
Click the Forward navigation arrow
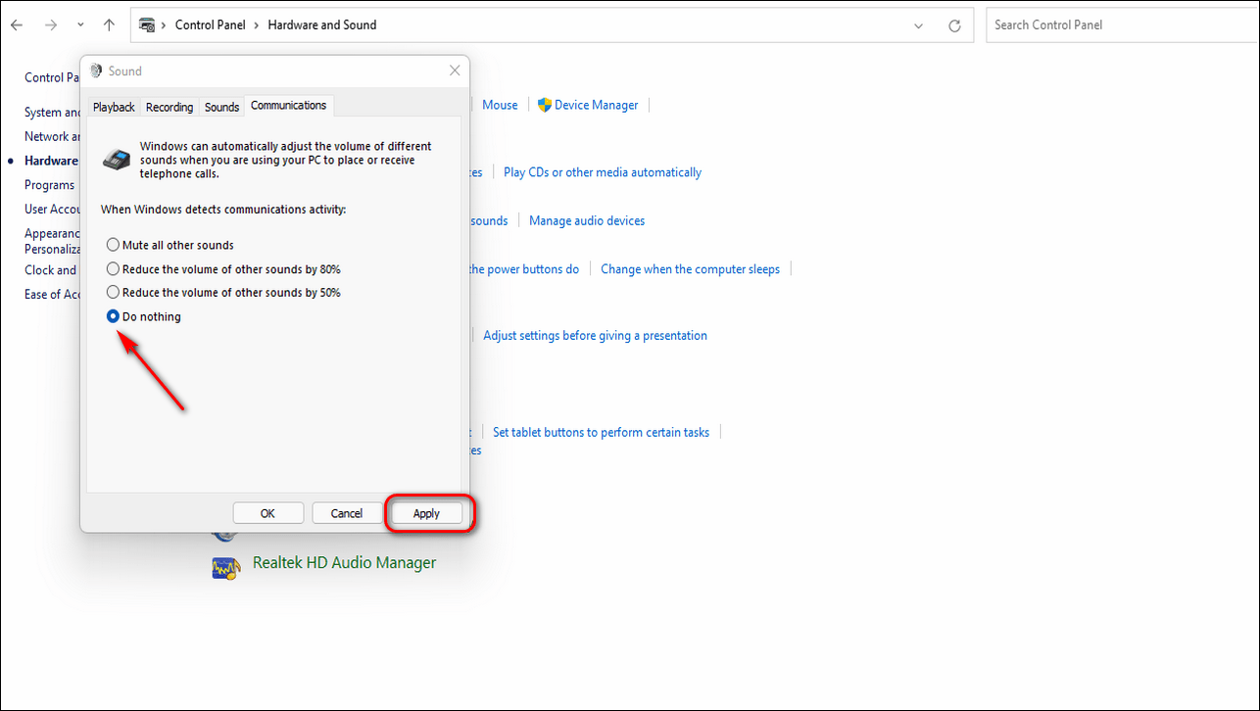tap(51, 25)
